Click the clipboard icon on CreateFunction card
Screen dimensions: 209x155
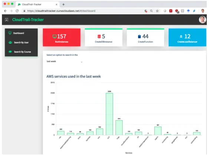point(139,36)
